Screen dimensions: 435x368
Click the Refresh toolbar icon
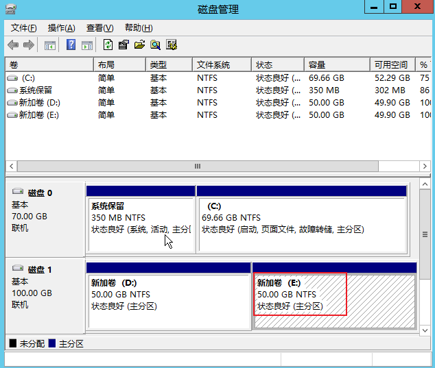108,45
